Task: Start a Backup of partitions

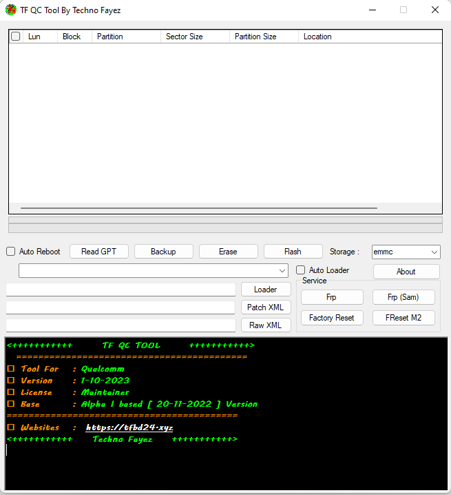Action: coord(164,251)
